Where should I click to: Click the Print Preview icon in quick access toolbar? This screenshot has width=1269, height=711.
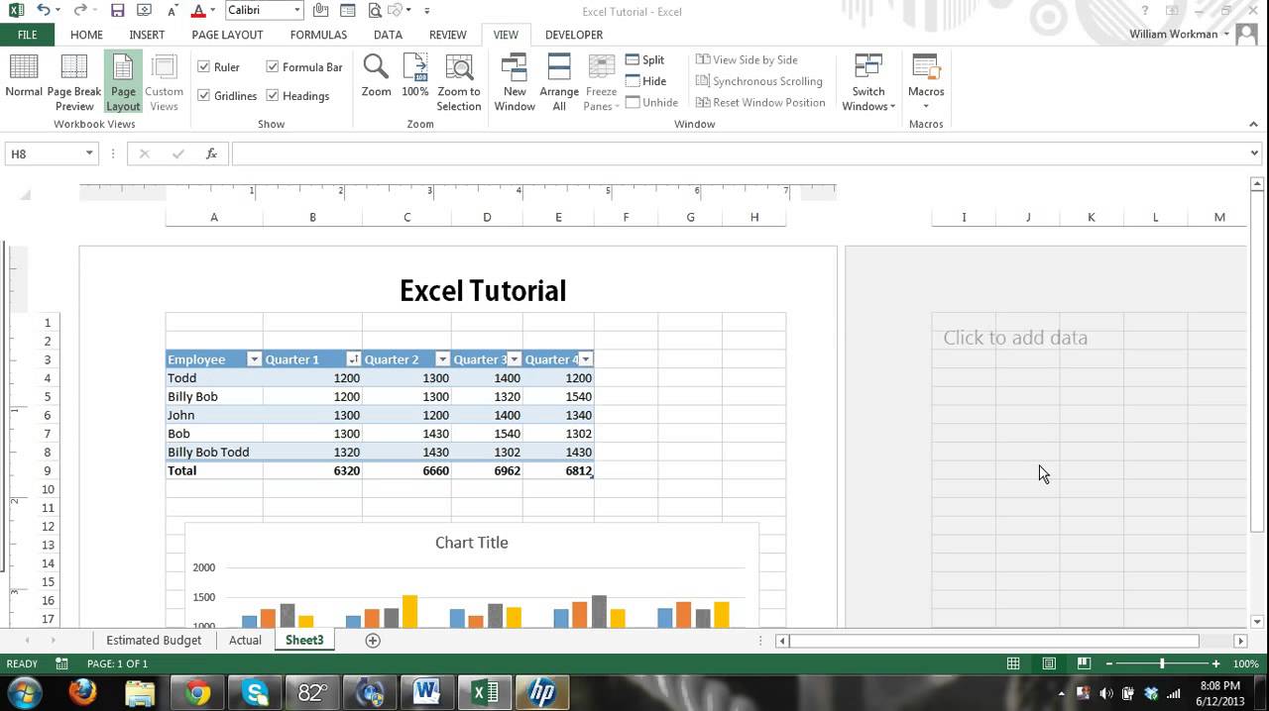(374, 11)
